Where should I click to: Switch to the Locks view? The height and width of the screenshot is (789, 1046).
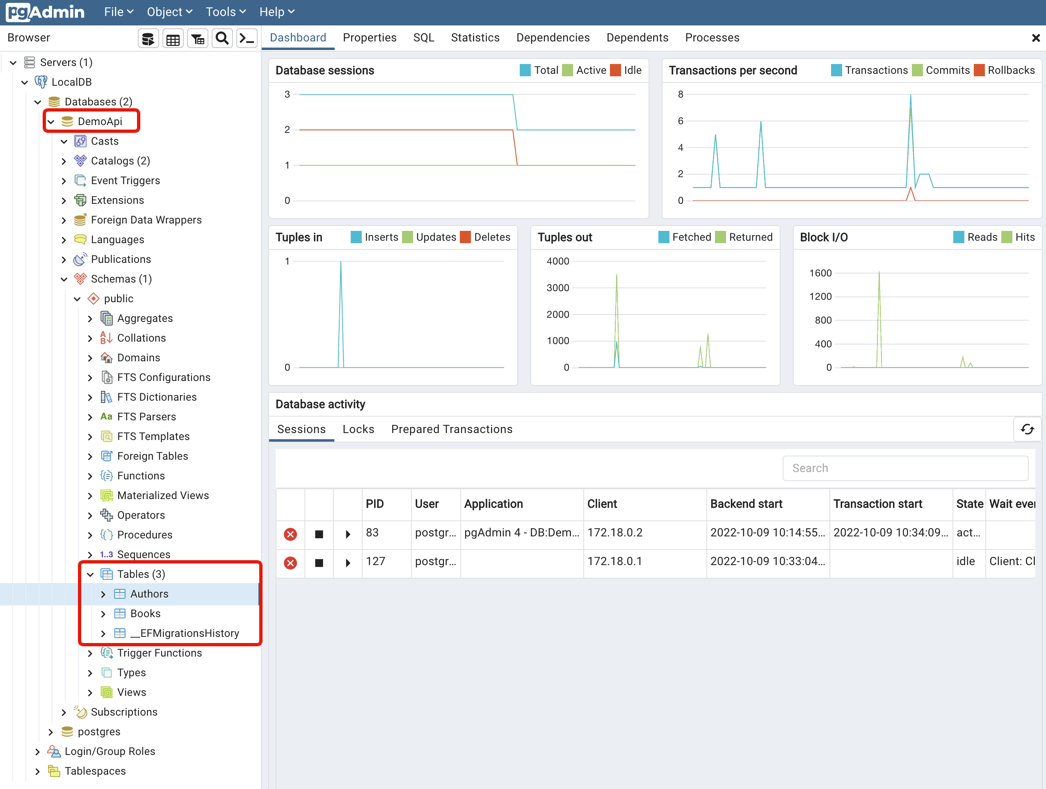point(358,429)
